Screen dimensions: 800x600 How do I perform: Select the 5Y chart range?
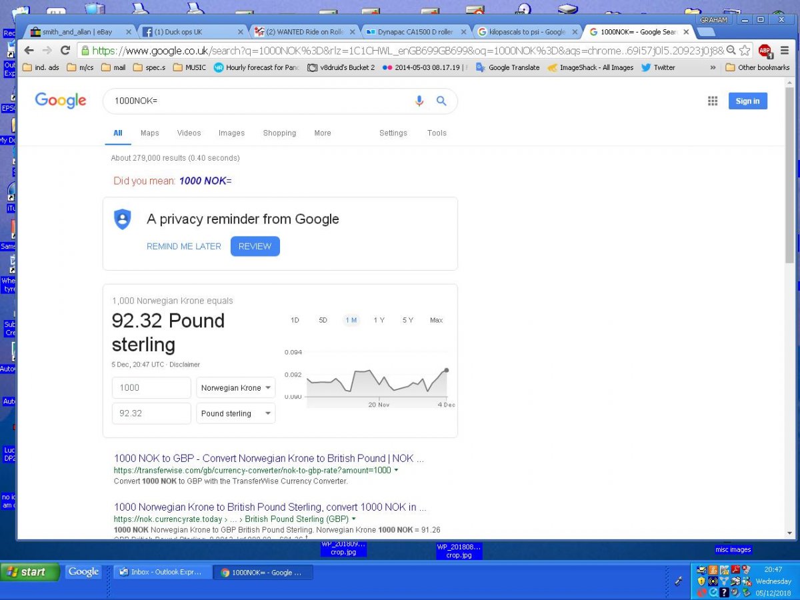(407, 320)
